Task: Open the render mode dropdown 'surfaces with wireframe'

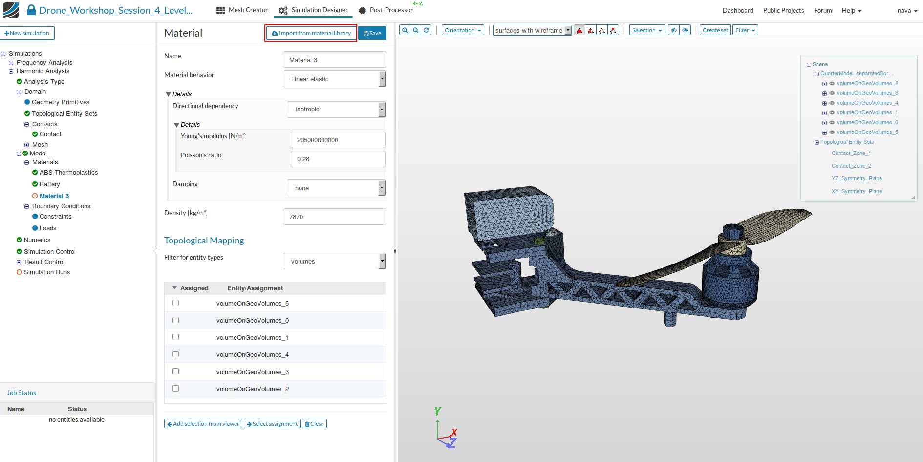Action: pos(532,30)
